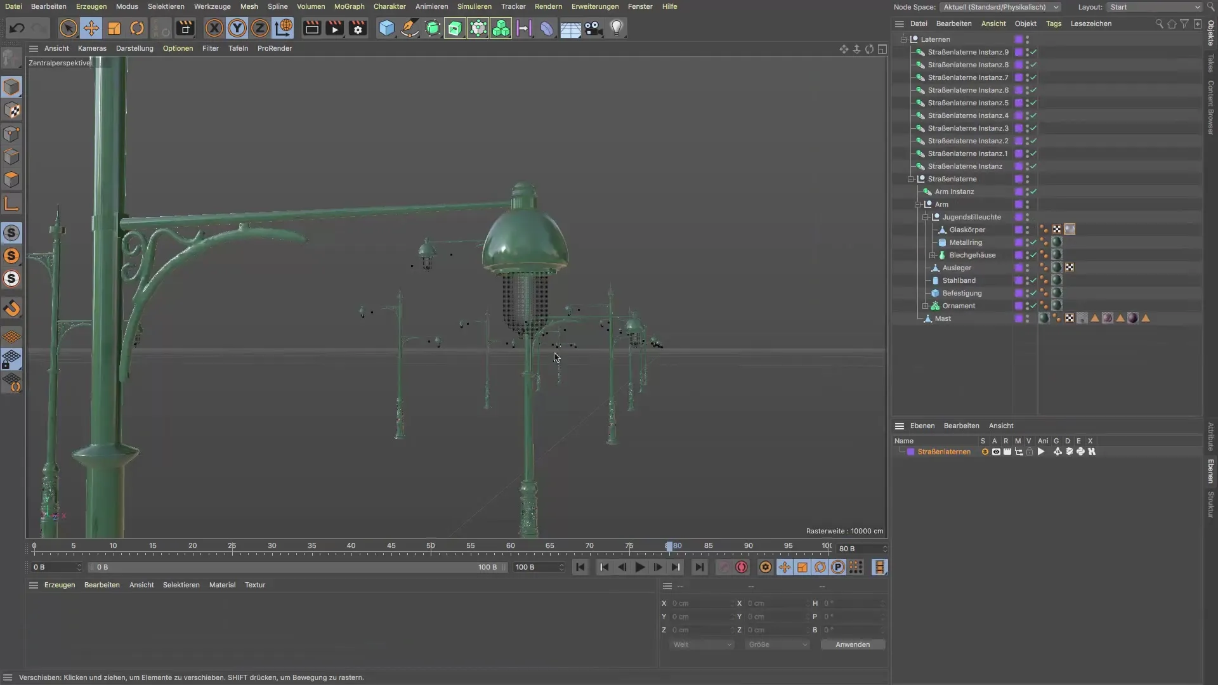This screenshot has width=1218, height=685.
Task: Click timeline frame 50 mark
Action: [x=431, y=546]
